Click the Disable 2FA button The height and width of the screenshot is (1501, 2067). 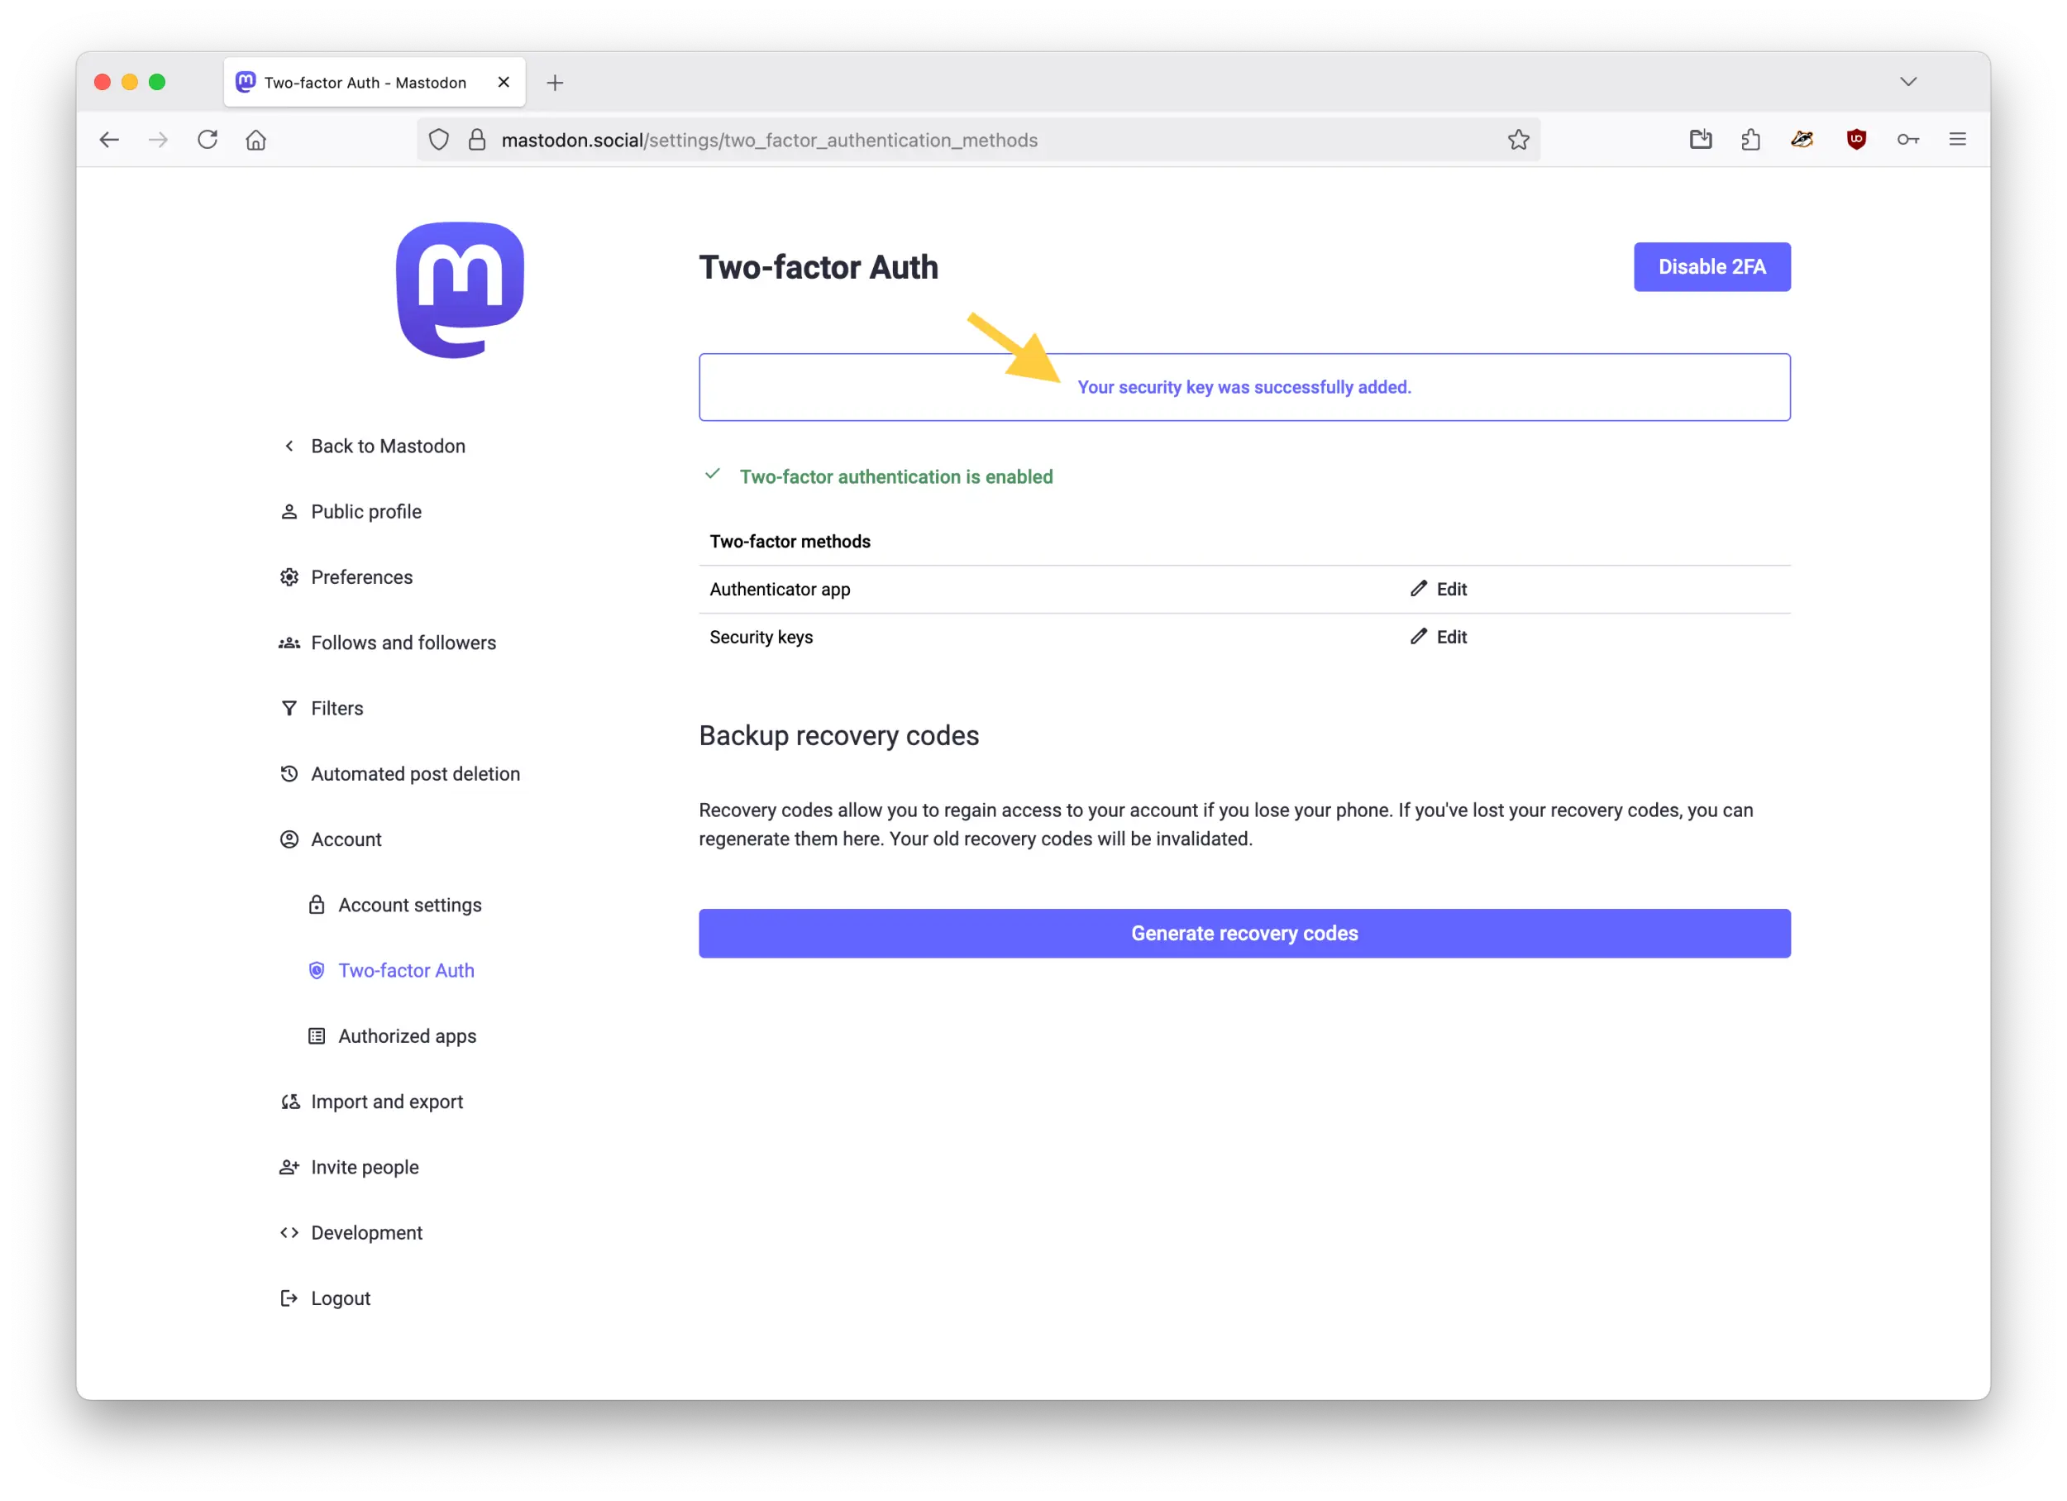pos(1711,266)
